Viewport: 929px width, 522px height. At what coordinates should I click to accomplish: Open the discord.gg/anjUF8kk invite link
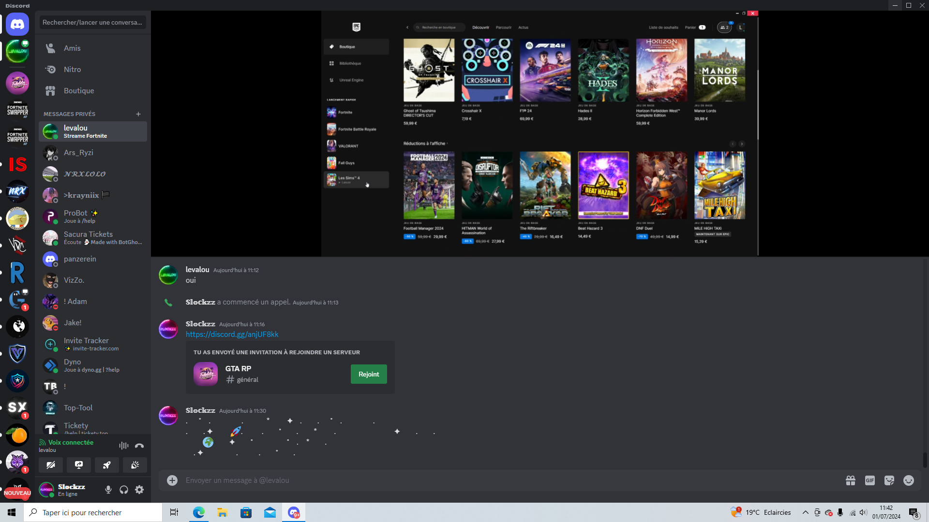[x=232, y=334]
